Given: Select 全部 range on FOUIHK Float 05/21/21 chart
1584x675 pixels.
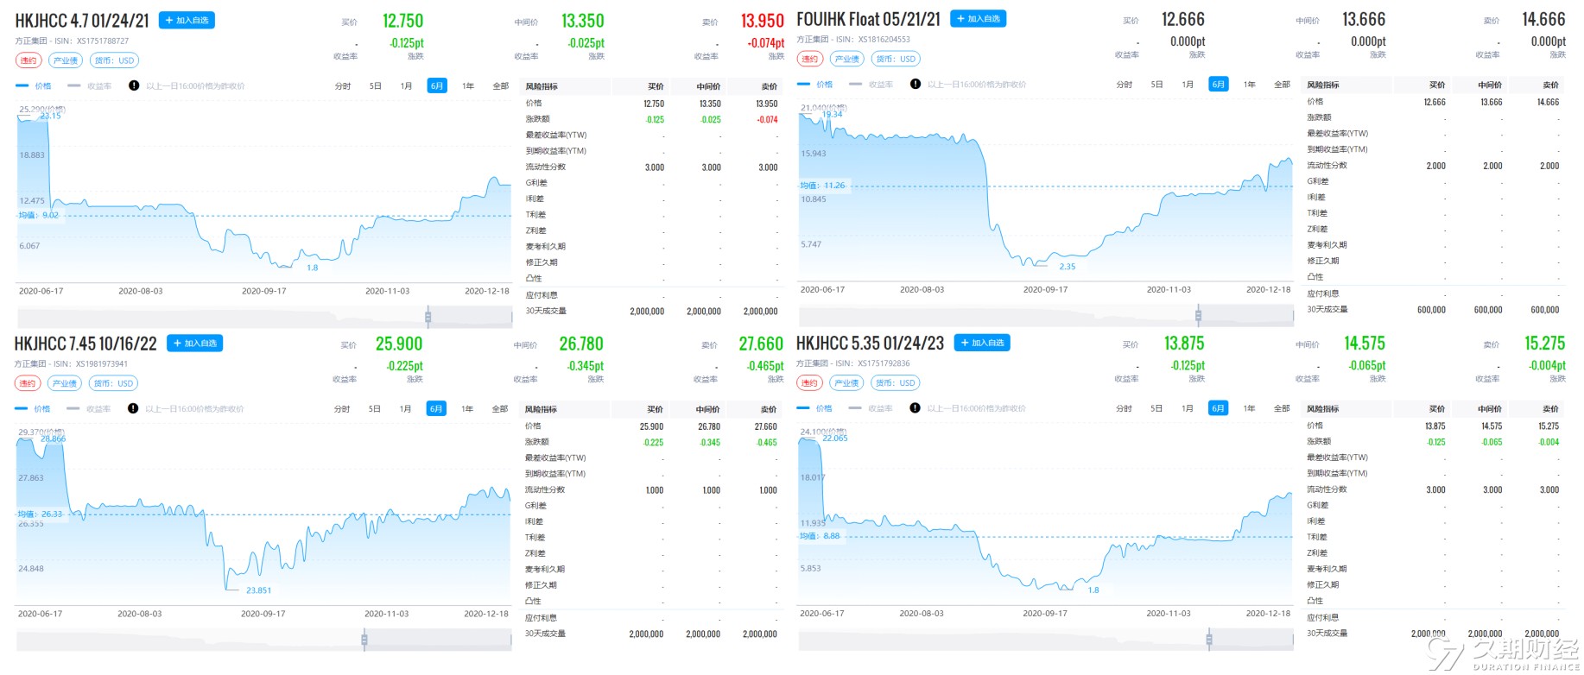Looking at the screenshot, I should [1283, 84].
